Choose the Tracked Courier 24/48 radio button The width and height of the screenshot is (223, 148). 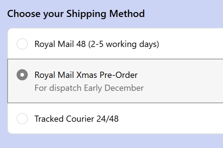click(x=22, y=119)
